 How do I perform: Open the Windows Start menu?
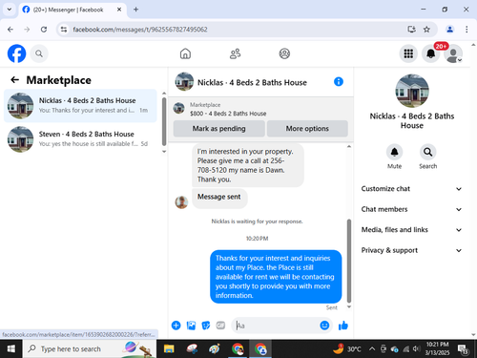click(x=10, y=348)
